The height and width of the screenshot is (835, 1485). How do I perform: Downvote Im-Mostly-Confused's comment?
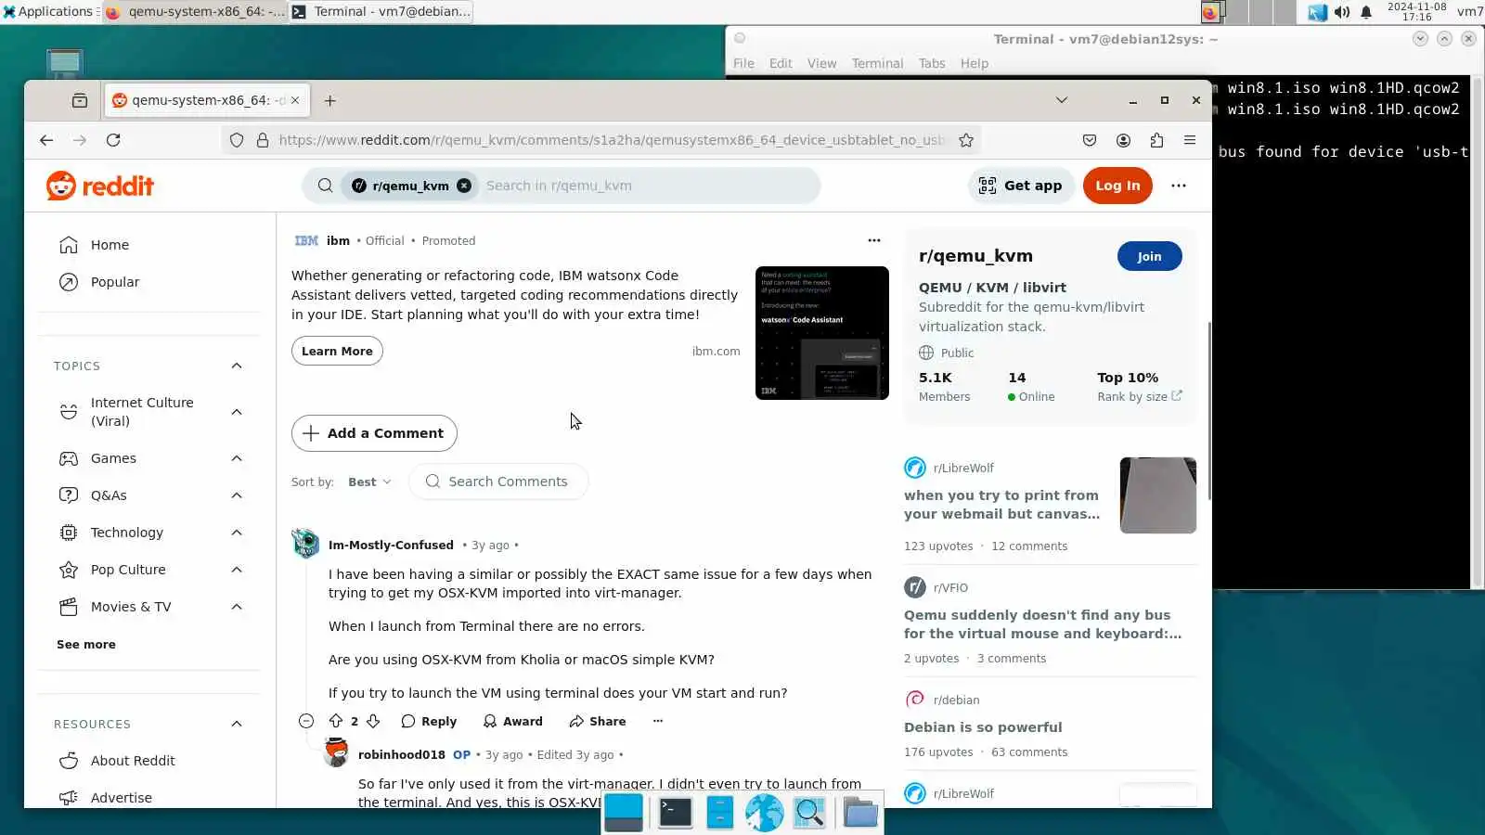[373, 721]
